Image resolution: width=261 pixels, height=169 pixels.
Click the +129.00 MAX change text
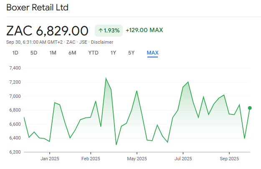144,30
